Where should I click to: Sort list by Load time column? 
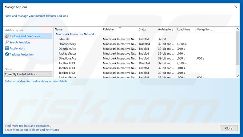184,29
